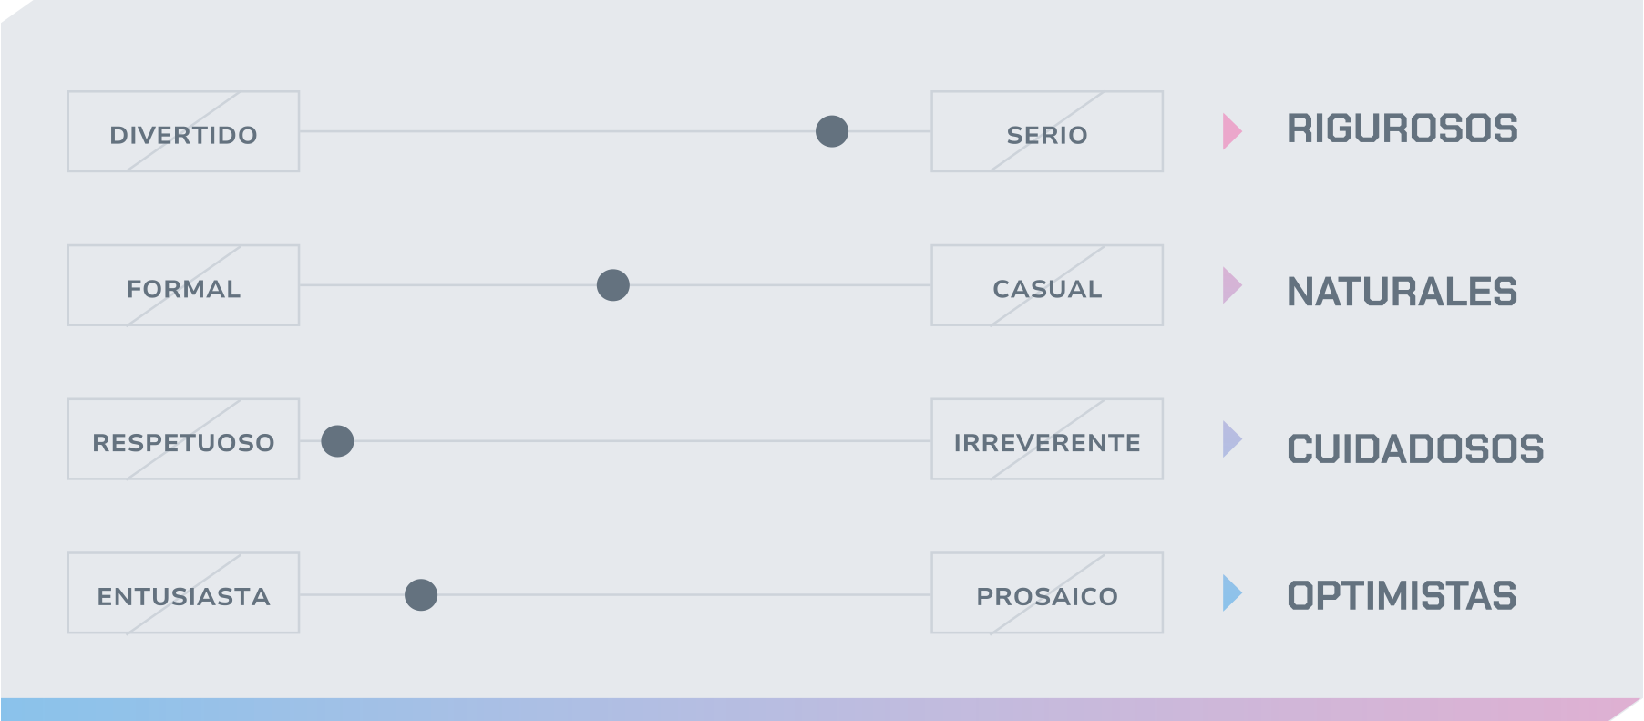The image size is (1644, 721).
Task: Click the RESPETUOSO box
Action: coord(183,439)
